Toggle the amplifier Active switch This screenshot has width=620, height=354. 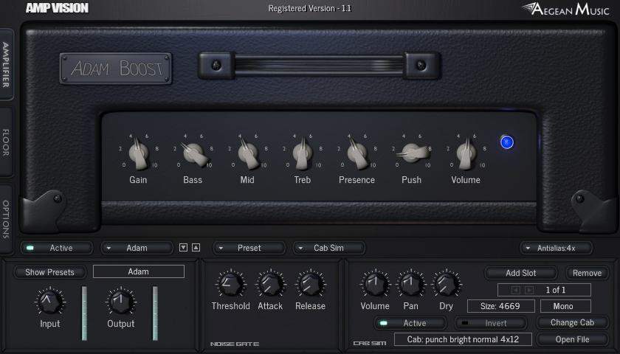click(x=56, y=248)
